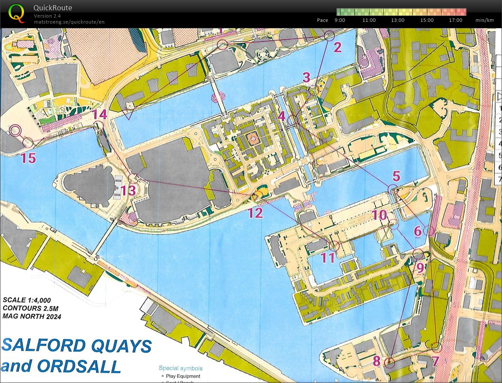The image size is (502, 383).
Task: Click the Version 2.4 label
Action: [48, 16]
